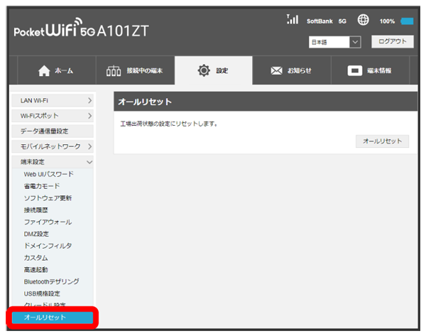426x336 pixels.
Task: Open the firewall settings (ファイアウォール)
Action: (48, 222)
